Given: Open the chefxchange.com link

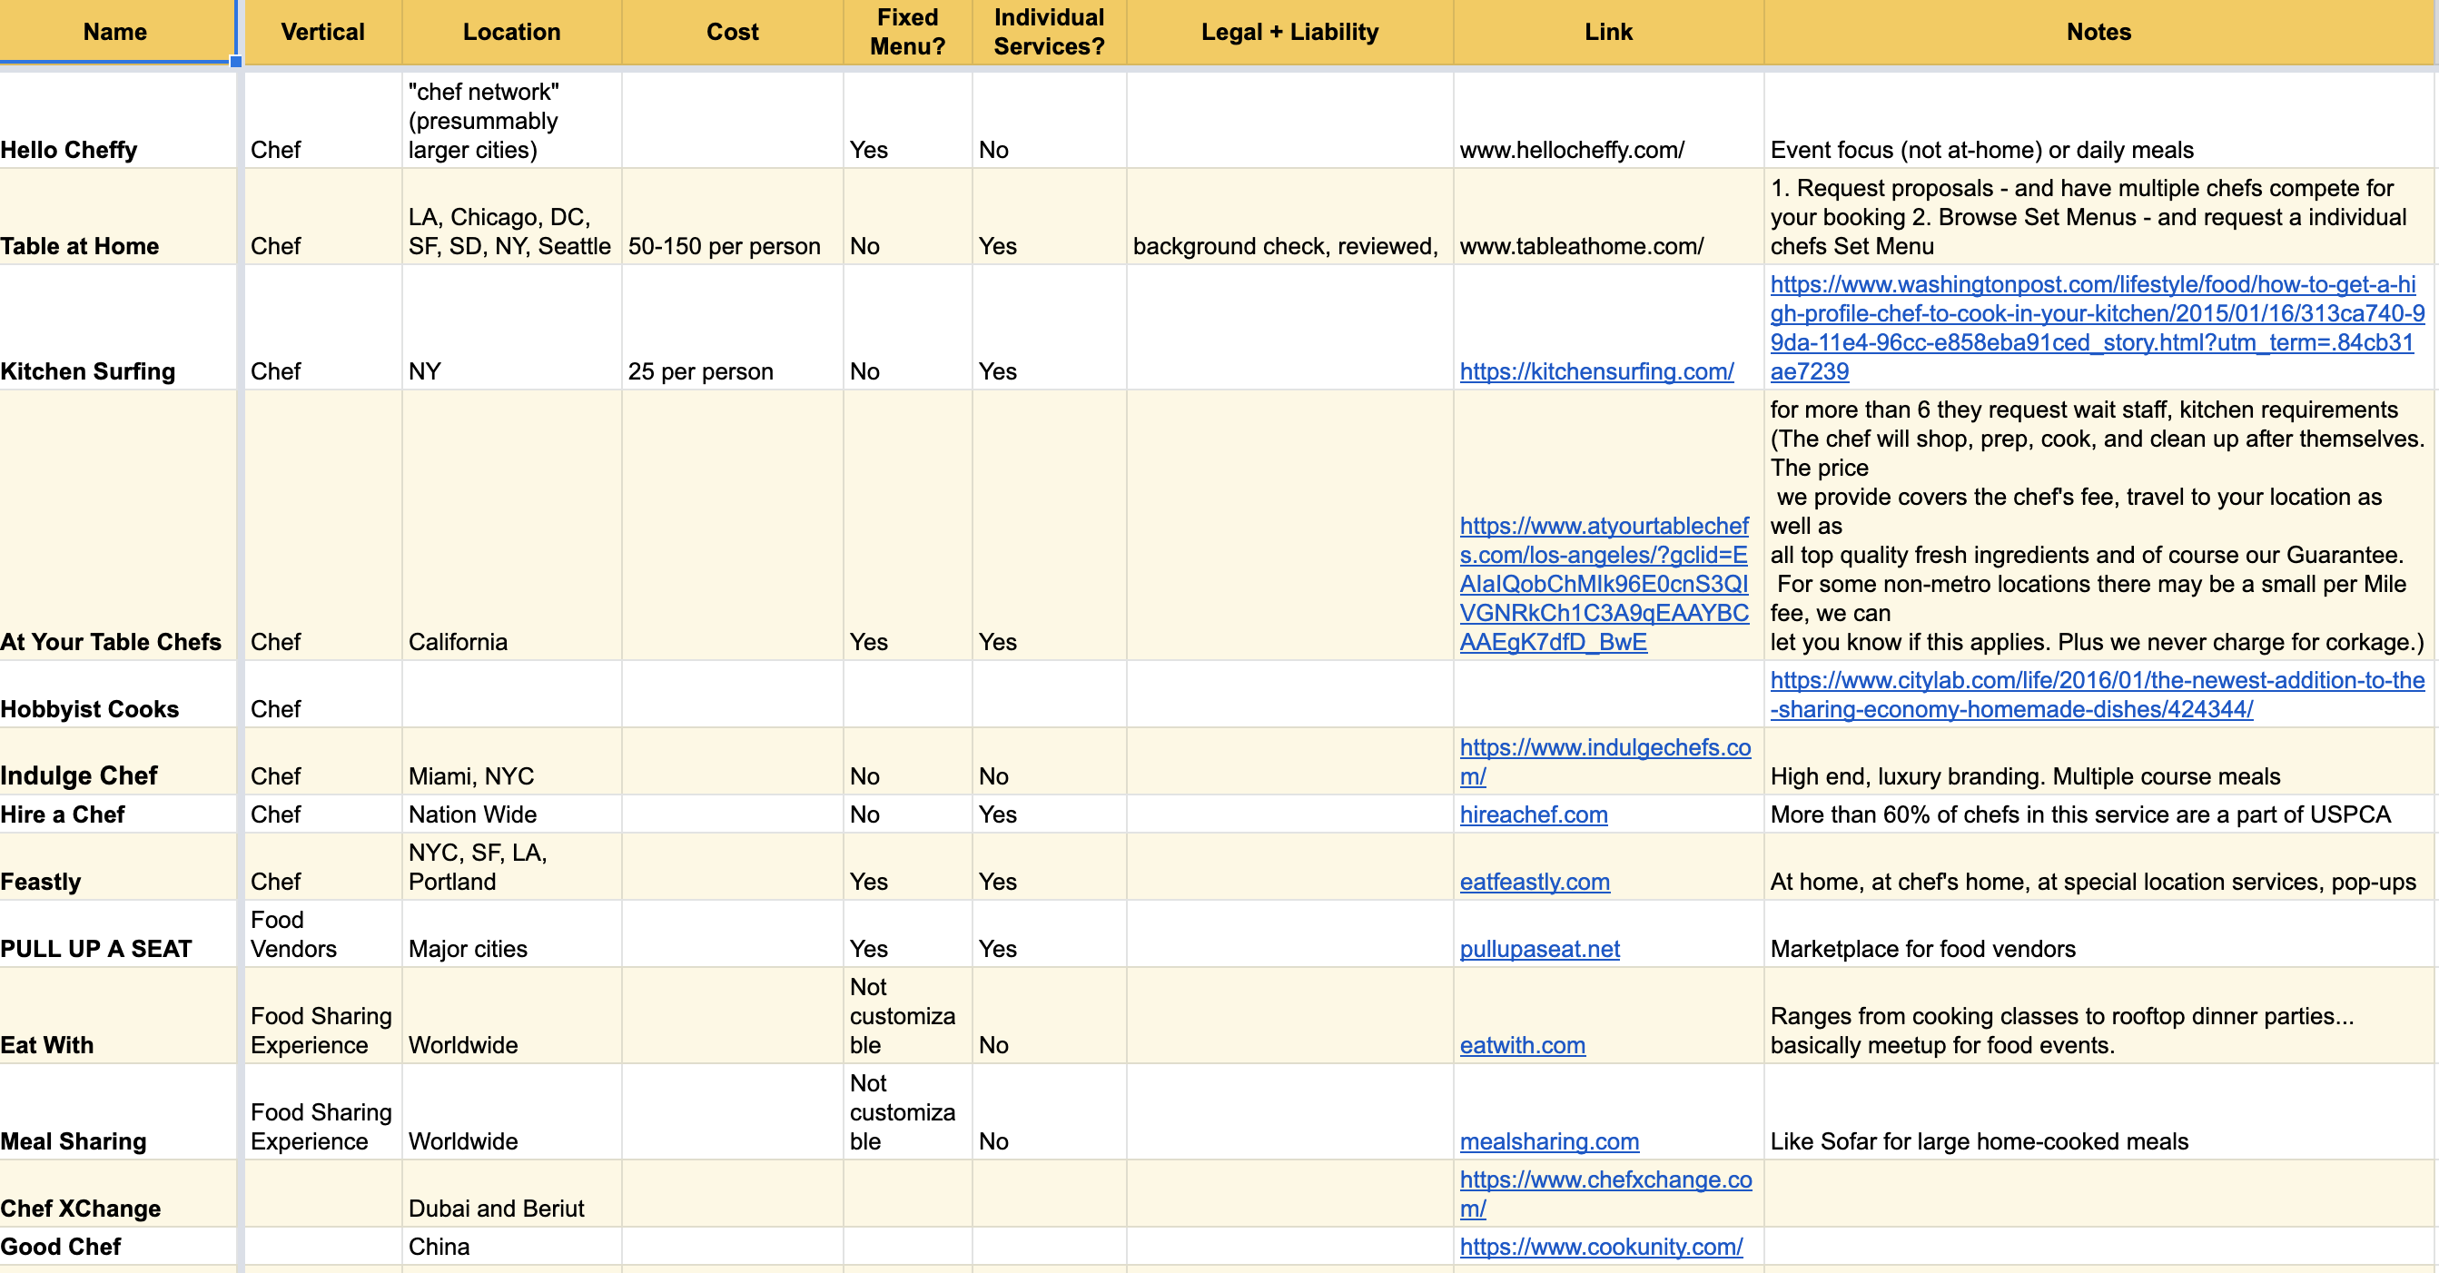Looking at the screenshot, I should point(1605,1194).
